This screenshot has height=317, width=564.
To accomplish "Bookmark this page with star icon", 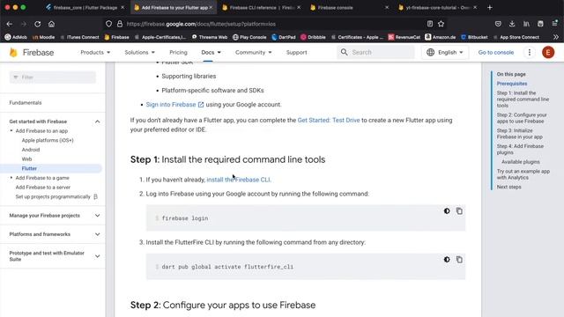I will [441, 24].
